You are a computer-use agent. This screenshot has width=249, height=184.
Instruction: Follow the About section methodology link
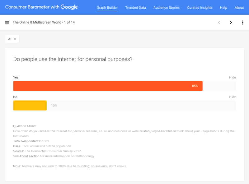coord(29,156)
